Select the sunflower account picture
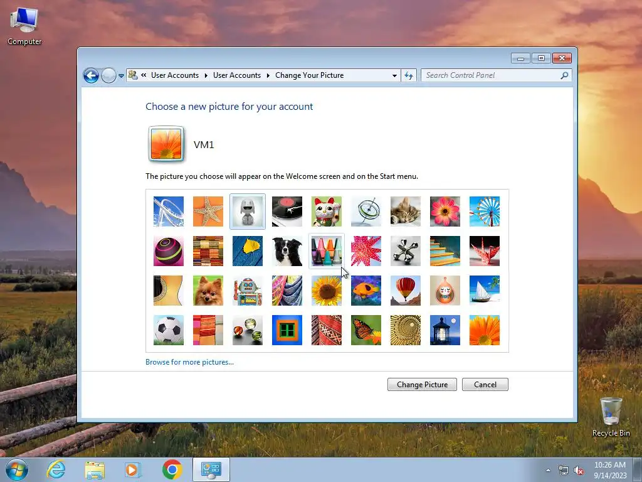Image resolution: width=642 pixels, height=482 pixels. click(x=326, y=291)
